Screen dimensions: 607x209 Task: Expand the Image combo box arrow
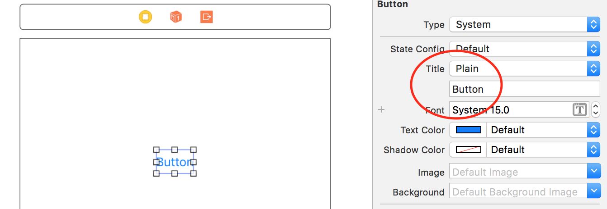(x=593, y=172)
